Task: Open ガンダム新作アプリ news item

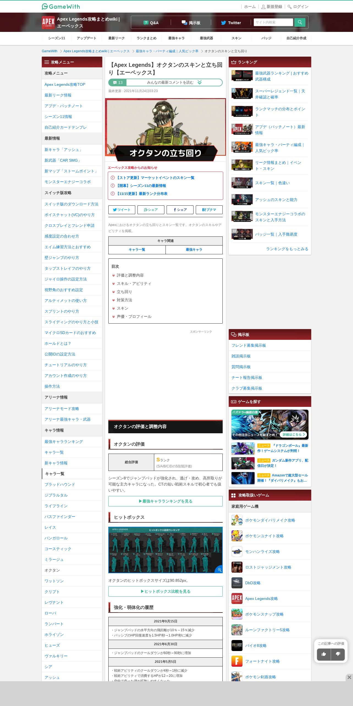Action: (x=270, y=463)
